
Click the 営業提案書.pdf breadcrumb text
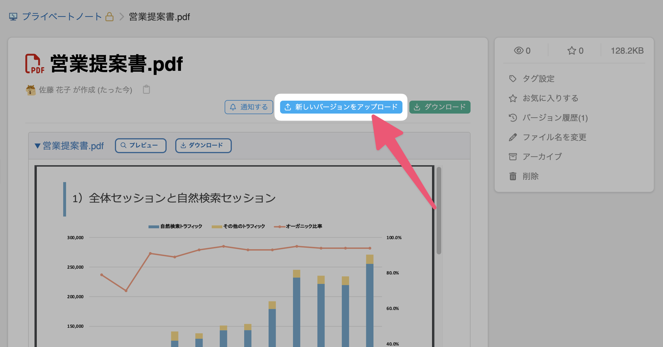pos(160,17)
